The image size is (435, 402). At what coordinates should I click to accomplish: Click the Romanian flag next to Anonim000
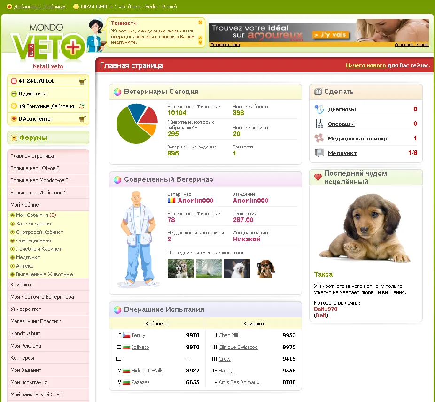pos(171,201)
